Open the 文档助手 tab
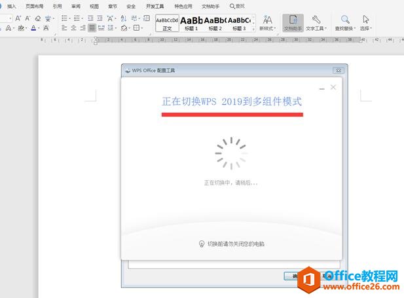 pyautogui.click(x=210, y=6)
